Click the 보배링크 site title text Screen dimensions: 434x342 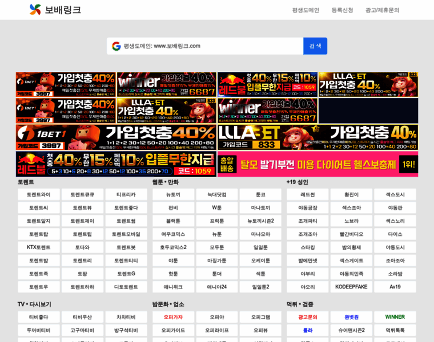click(x=63, y=10)
